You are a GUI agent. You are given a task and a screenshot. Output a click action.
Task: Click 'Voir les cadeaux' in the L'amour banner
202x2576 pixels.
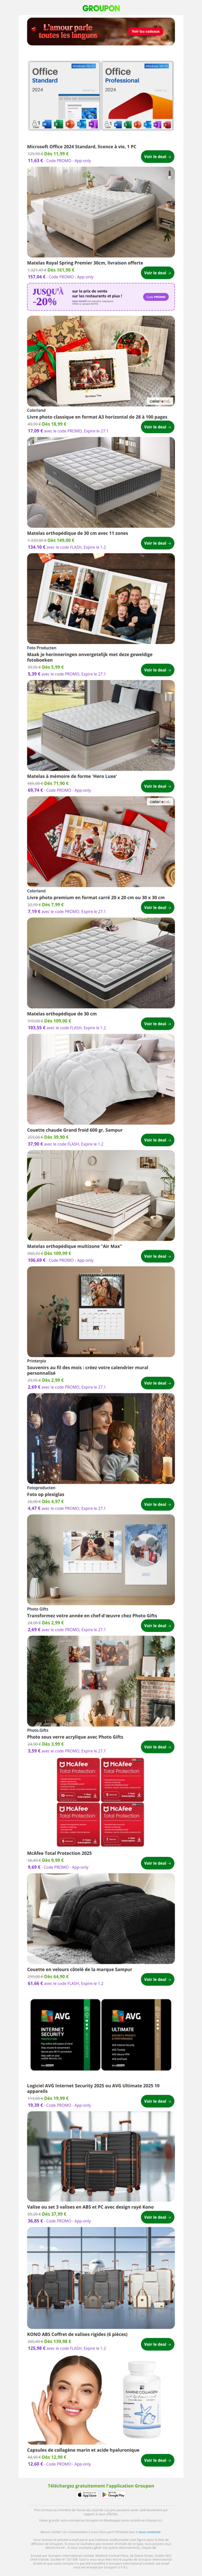coord(145,32)
